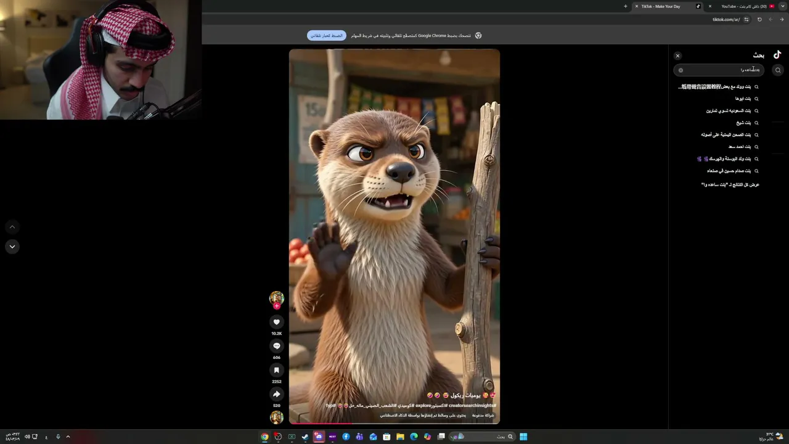Close the TikTok browser tab
789x444 pixels.
tap(636, 6)
